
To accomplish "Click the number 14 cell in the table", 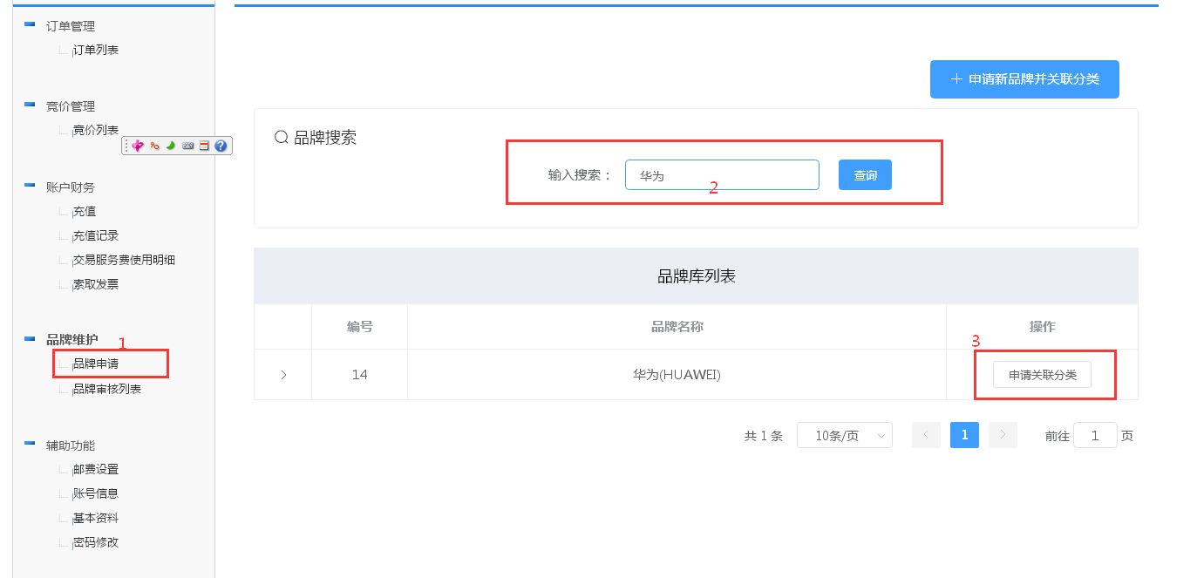I will [x=359, y=375].
